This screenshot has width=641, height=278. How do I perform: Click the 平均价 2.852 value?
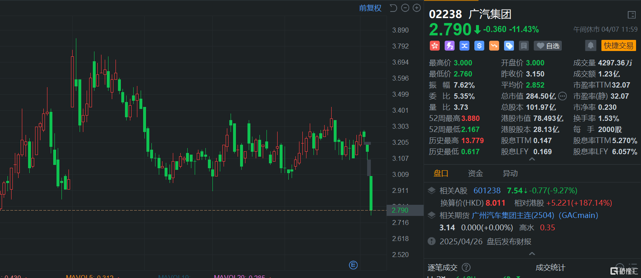(535, 85)
